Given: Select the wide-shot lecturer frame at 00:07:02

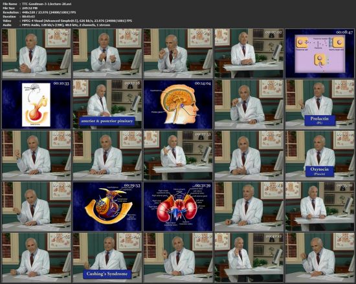Looking at the screenshot, I should [x=249, y=54].
